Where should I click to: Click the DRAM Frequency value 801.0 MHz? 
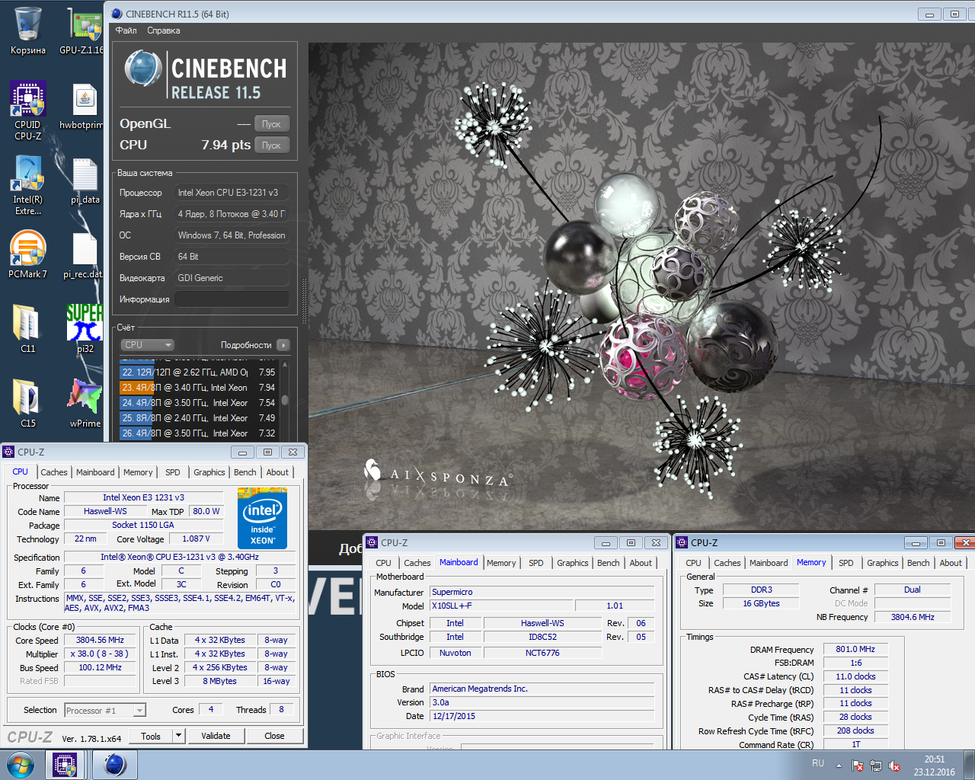click(x=855, y=649)
